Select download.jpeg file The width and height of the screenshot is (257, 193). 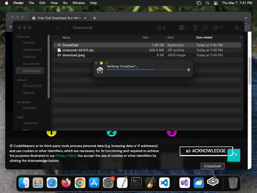click(147, 55)
